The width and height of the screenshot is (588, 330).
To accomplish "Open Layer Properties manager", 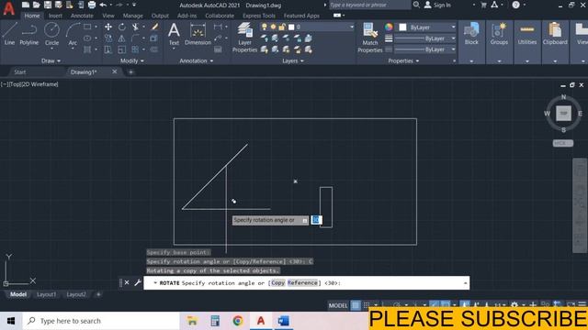I will pos(244,37).
